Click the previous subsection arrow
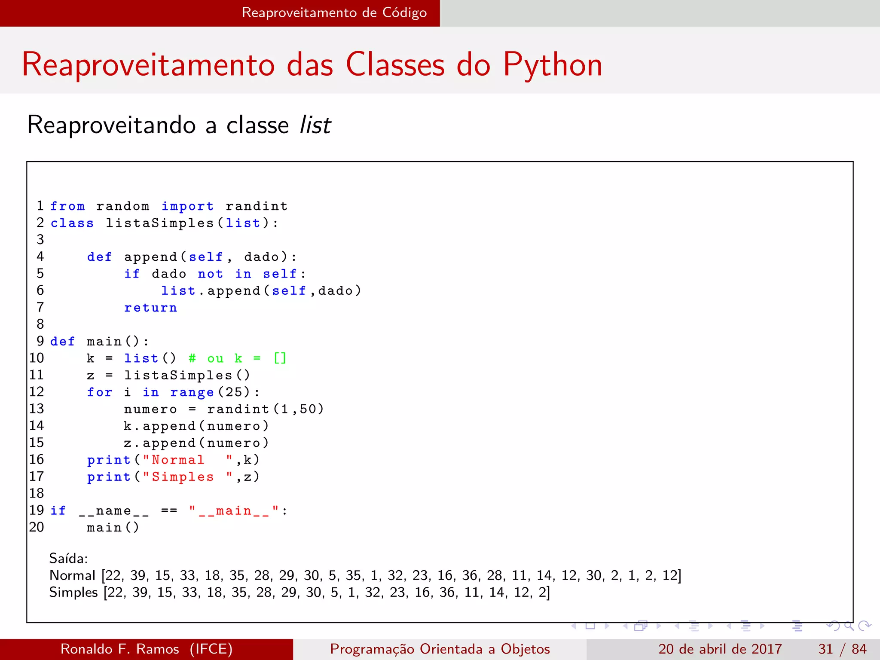This screenshot has width=880, height=660. click(x=677, y=626)
